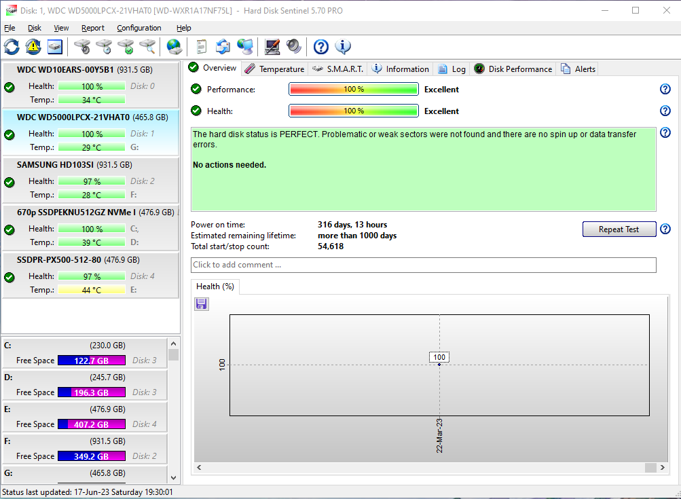Image resolution: width=681 pixels, height=499 pixels.
Task: Click scroll down arrow in partitions list
Action: (173, 478)
